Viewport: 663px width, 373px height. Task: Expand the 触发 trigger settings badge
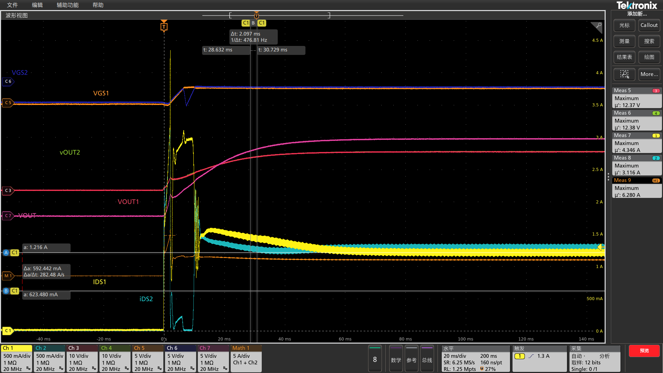540,358
